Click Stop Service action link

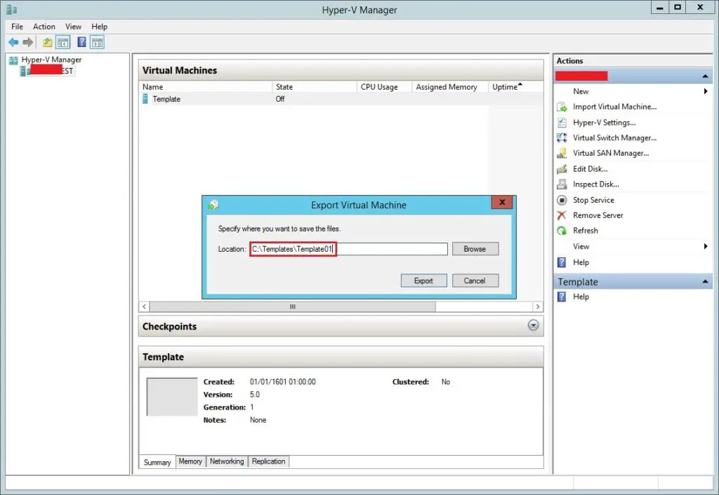[593, 200]
